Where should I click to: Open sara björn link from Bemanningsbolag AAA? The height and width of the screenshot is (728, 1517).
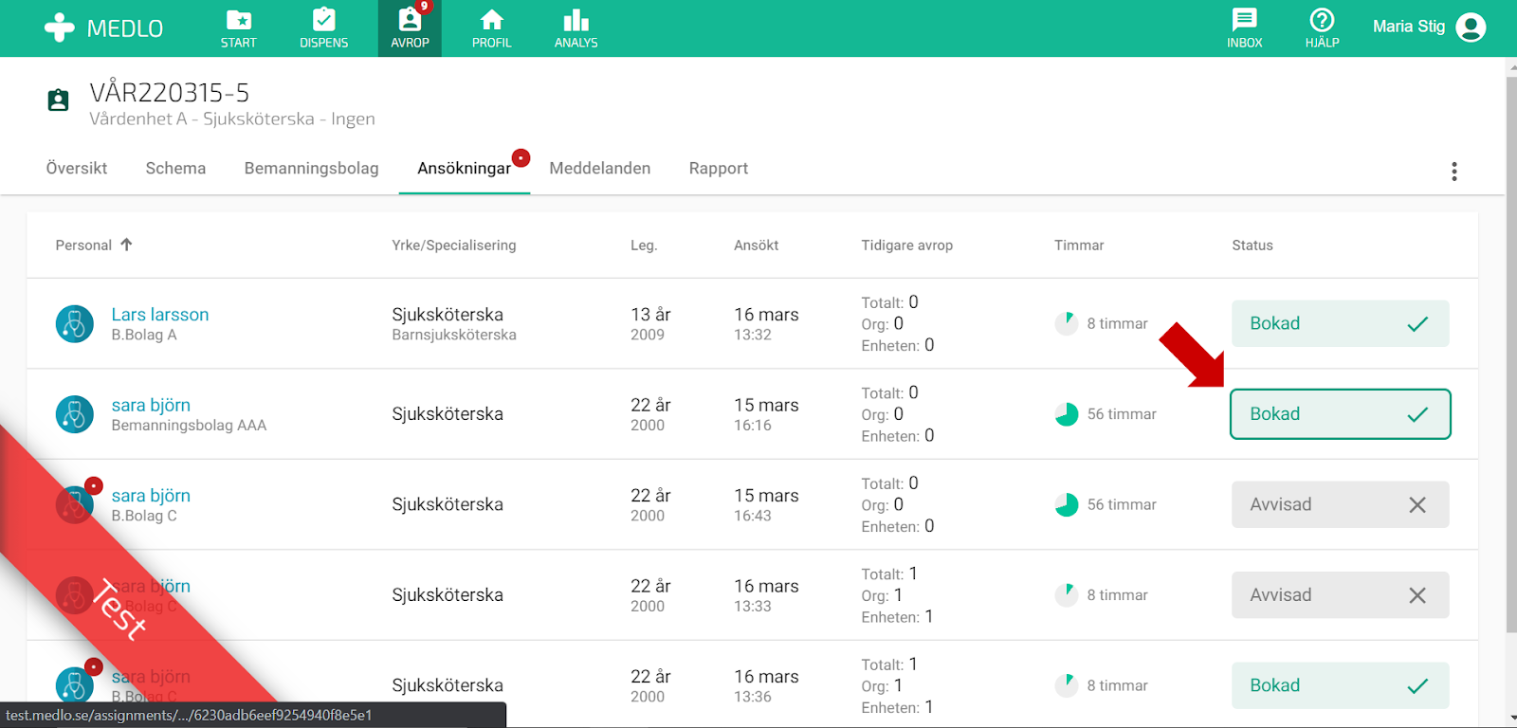point(151,405)
